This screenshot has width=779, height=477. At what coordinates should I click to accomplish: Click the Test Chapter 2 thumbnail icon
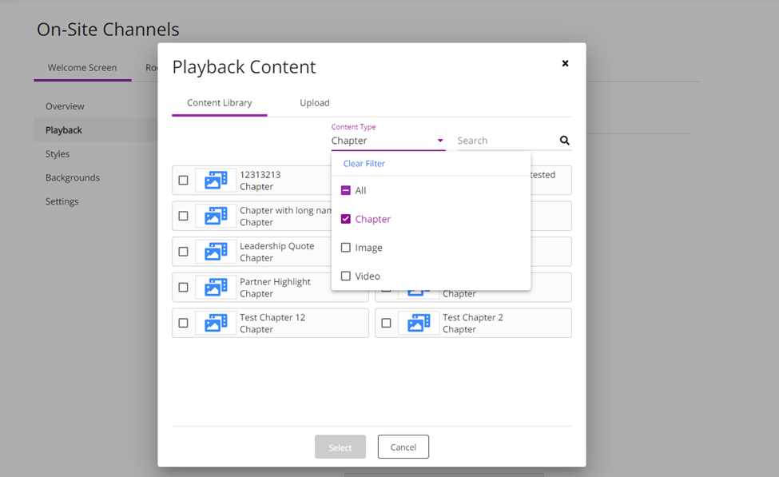[x=419, y=323]
